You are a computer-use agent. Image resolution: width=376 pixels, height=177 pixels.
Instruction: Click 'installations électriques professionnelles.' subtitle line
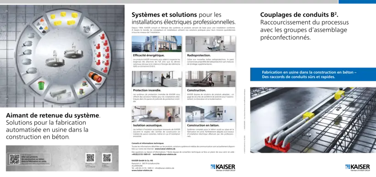pyautogui.click(x=183, y=22)
